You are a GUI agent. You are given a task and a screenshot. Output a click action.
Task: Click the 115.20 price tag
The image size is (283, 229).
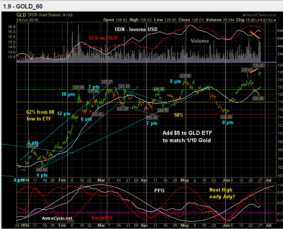[226, 117]
